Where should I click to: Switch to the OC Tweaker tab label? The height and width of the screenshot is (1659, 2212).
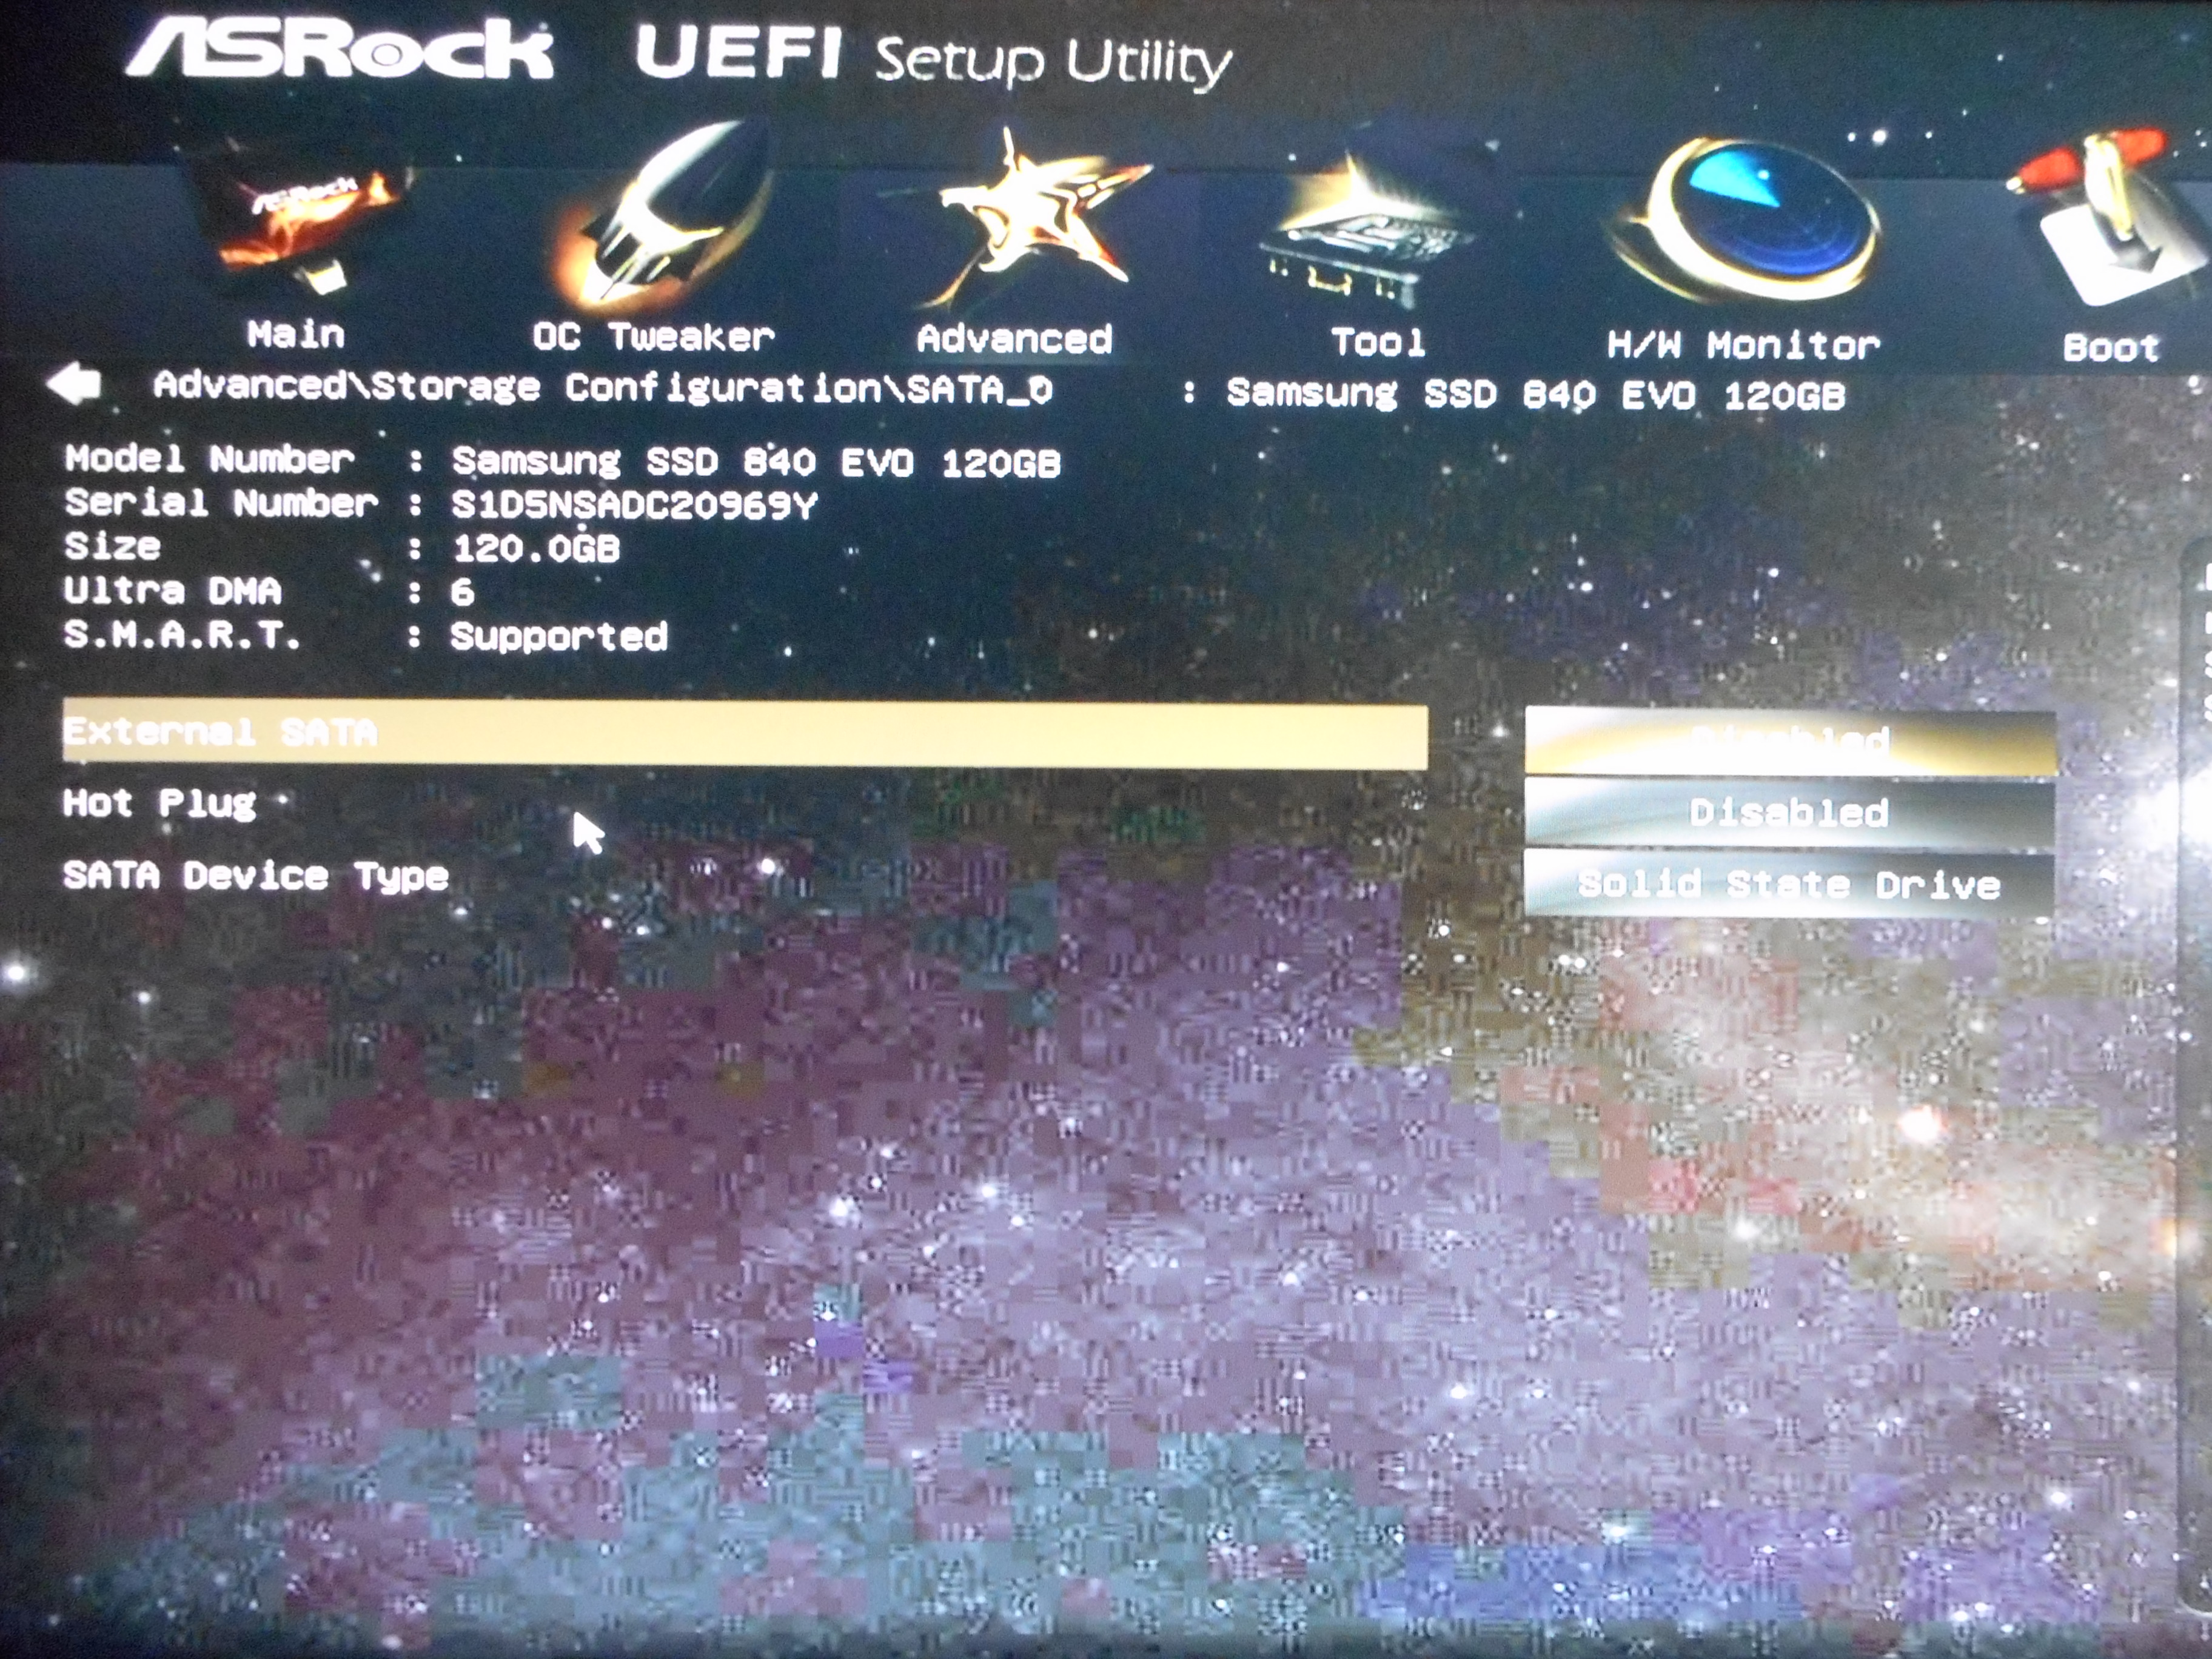pyautogui.click(x=654, y=337)
